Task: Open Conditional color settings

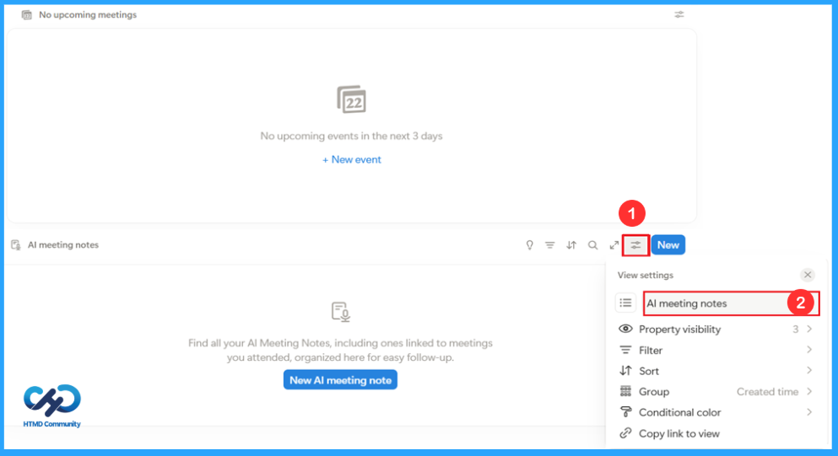Action: [x=715, y=413]
